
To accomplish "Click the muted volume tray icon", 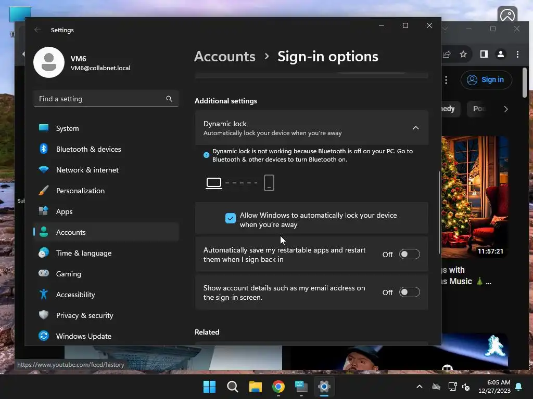I will [466, 387].
